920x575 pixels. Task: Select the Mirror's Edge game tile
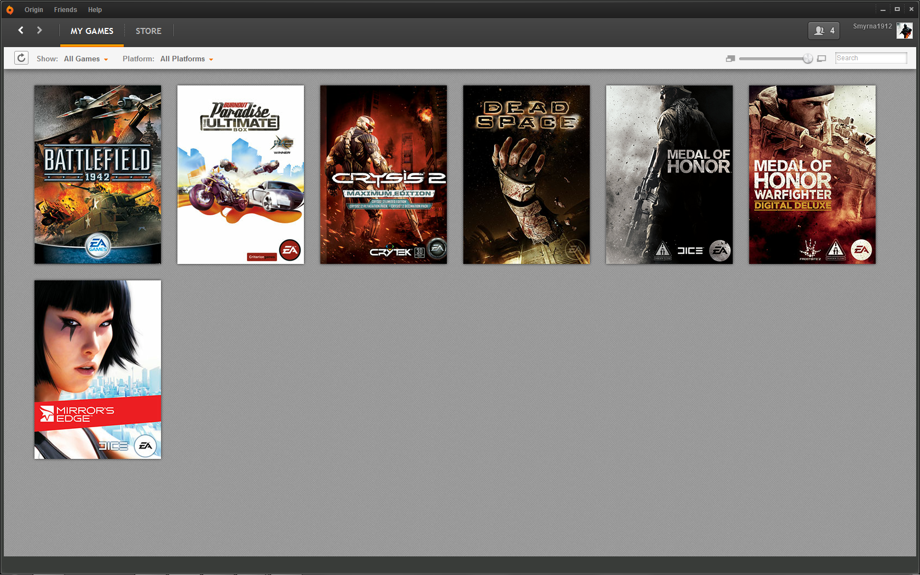98,370
